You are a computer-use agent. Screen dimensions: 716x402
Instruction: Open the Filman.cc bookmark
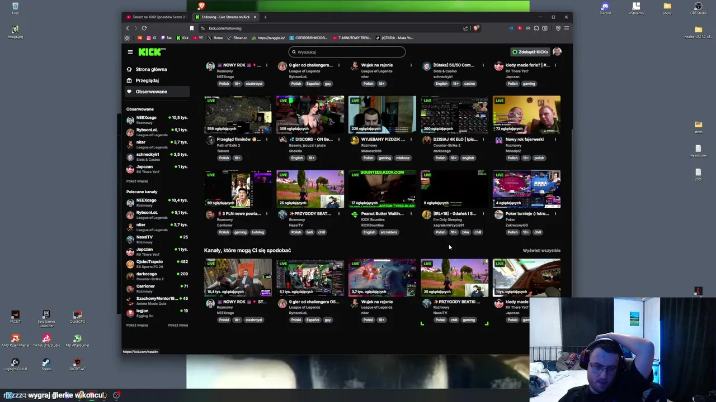click(x=238, y=38)
